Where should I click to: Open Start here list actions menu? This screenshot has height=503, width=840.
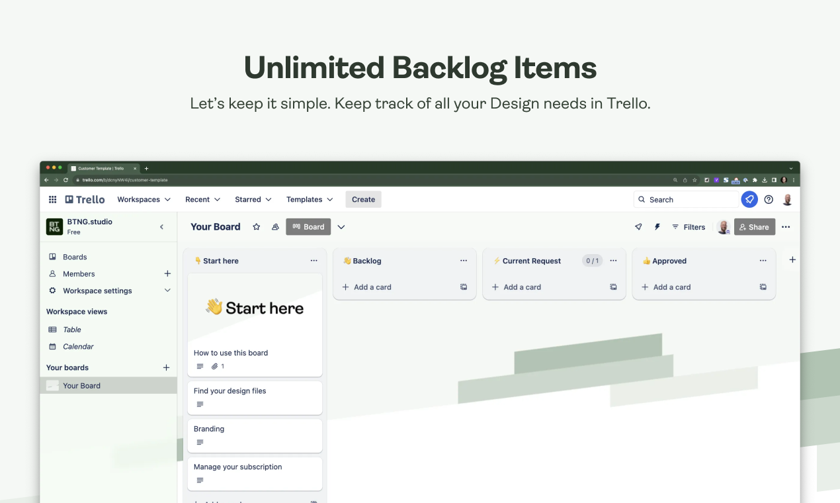314,261
